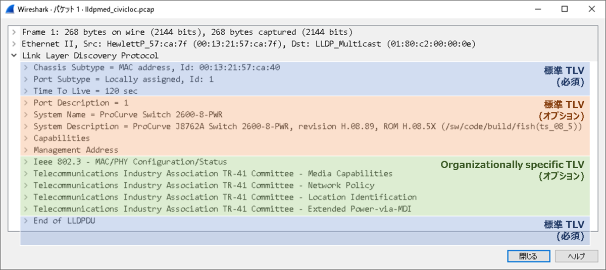
Task: Expand the Location Identification TLV row
Action: (x=26, y=197)
